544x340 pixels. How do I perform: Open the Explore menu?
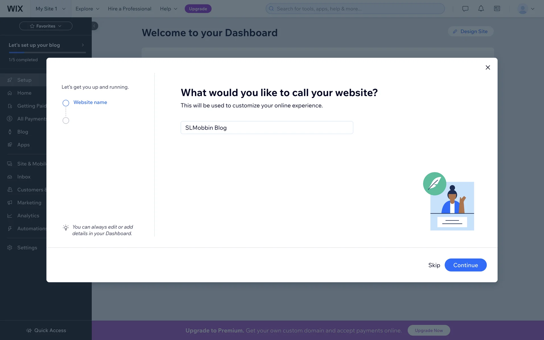pyautogui.click(x=87, y=8)
